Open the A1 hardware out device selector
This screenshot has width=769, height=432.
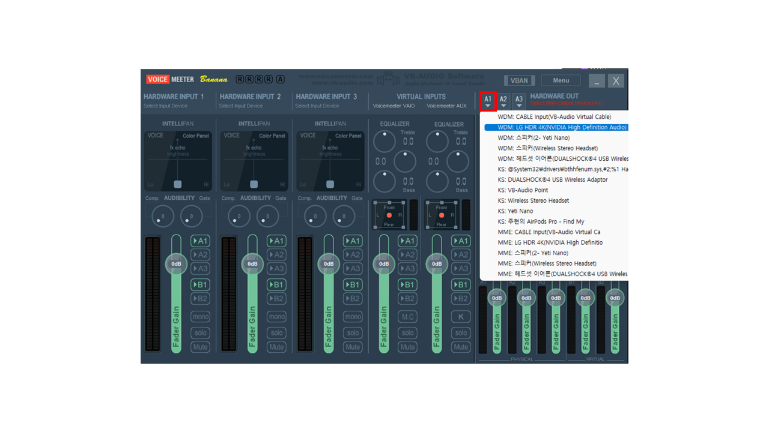[x=488, y=101]
